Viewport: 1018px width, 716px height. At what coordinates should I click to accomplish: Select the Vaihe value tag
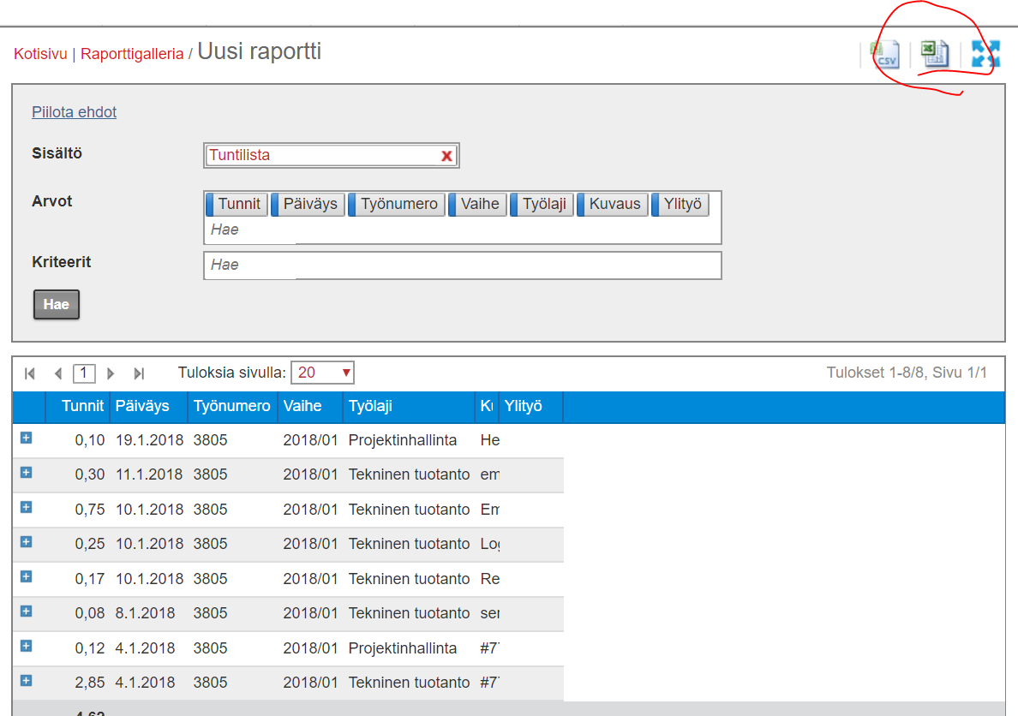[x=478, y=204]
